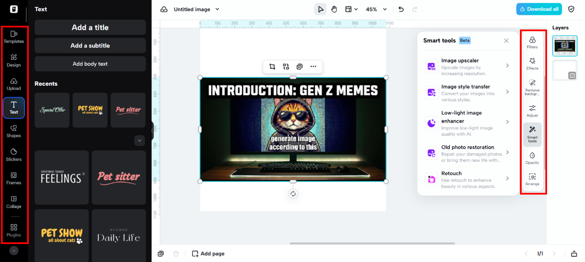This screenshot has height=262, width=585.
Task: Select the Shapes tool in sidebar
Action: click(x=14, y=131)
